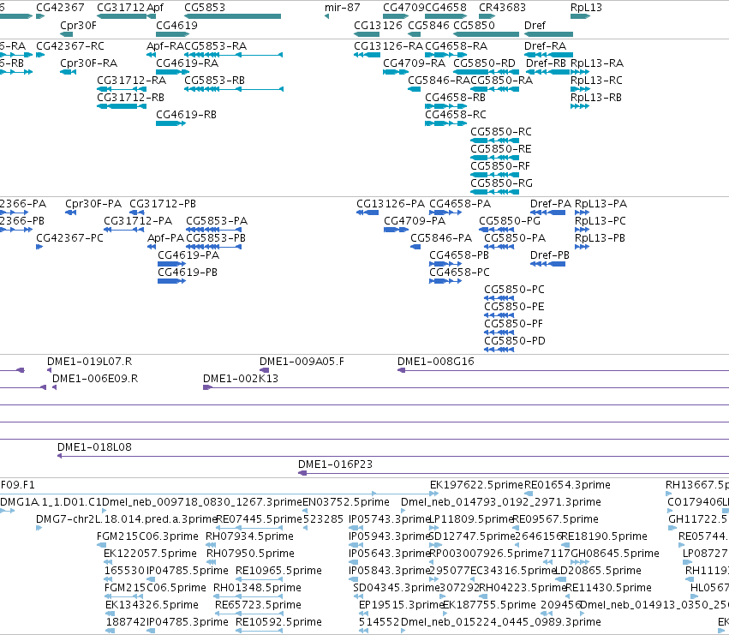
Task: Select protein Apf-PA
Action: click(x=166, y=238)
